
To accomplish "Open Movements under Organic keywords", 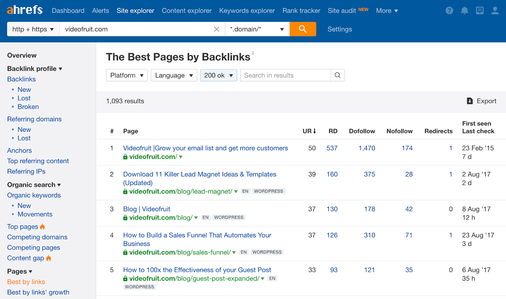I will point(35,214).
